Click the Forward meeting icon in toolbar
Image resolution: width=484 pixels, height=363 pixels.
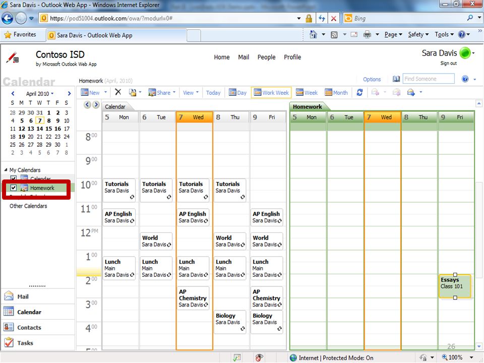(x=411, y=92)
